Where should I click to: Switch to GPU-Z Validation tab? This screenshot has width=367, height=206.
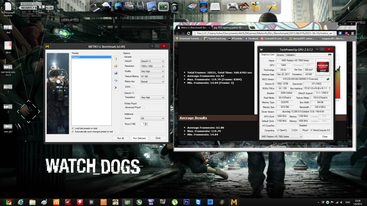[290, 55]
